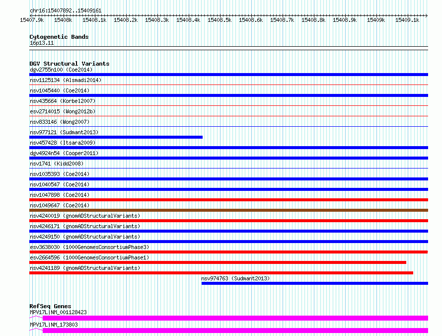Open the nsv457428 (Itsara2009) variant label
Screen dimensions: 442x336
(63, 143)
